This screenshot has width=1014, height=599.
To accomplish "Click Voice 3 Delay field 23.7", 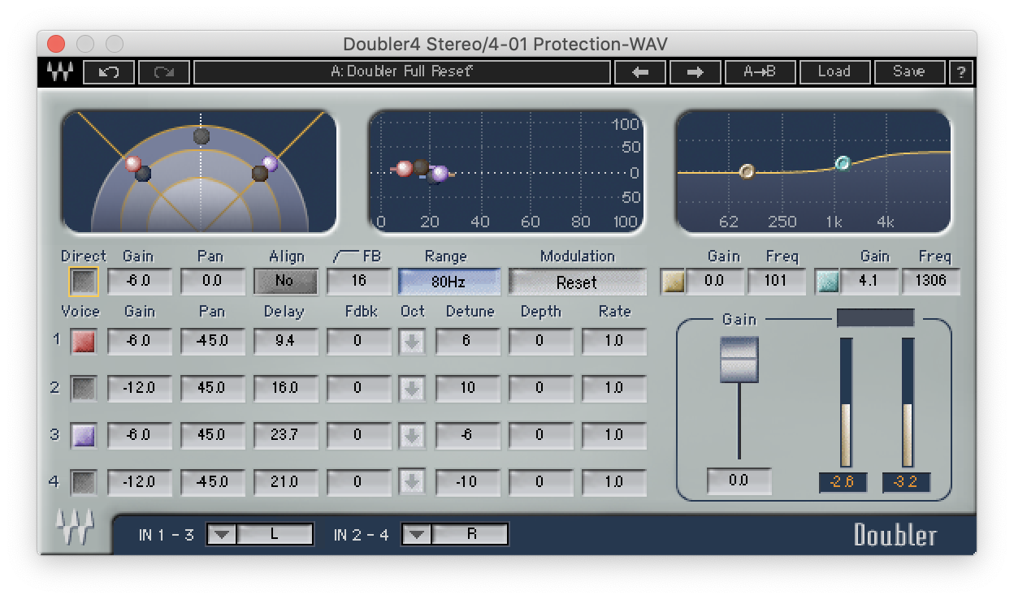I will coord(285,436).
